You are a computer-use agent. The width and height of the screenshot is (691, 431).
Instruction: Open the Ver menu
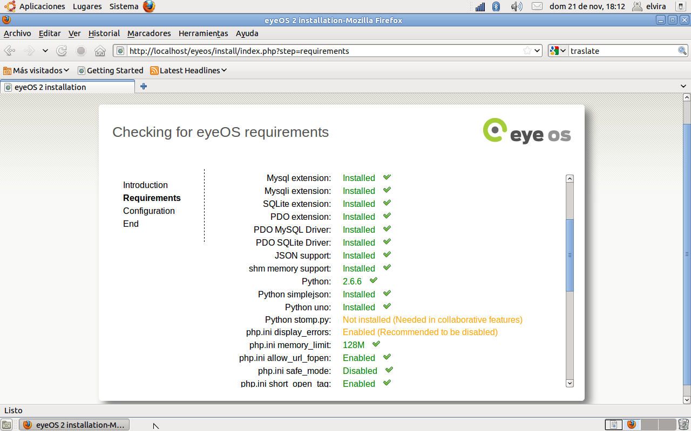tap(74, 33)
